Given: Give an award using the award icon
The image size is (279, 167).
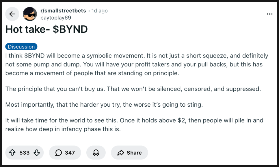Looking at the screenshot, I should click(x=96, y=153).
